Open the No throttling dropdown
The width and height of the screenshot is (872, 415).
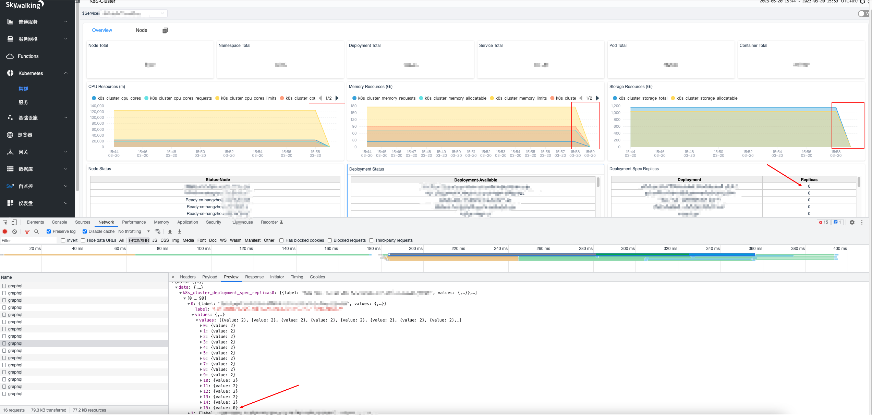(x=134, y=231)
